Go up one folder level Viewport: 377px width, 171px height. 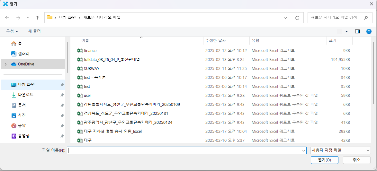click(37, 18)
